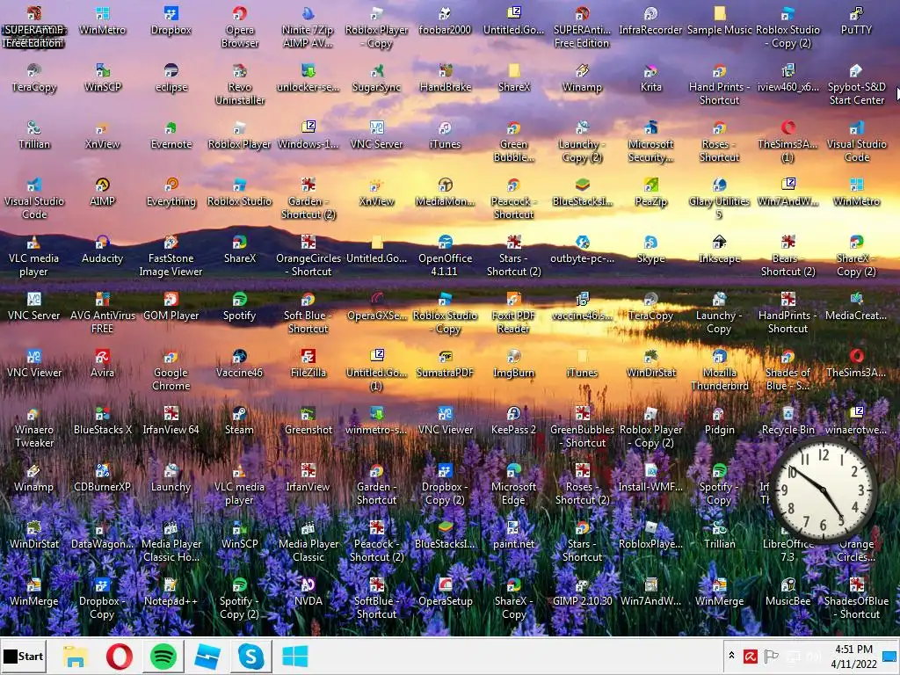900x675 pixels.
Task: Select Spybot-S&D Start Center icon
Action: (x=856, y=85)
